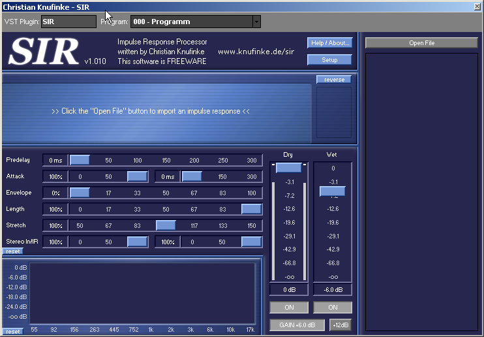This screenshot has width=484, height=337.
Task: Click the Stereo IR 100% value box
Action: click(x=168, y=242)
